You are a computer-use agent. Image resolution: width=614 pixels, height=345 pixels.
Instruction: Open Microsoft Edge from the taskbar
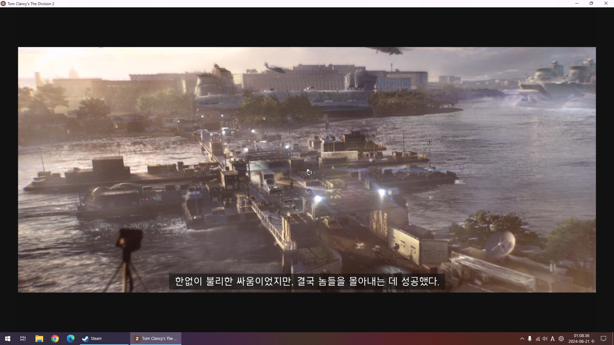[70, 339]
